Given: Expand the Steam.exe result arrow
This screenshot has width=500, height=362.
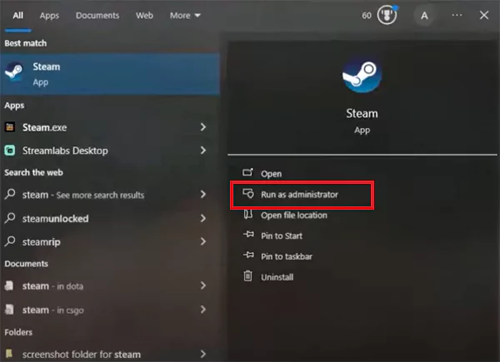Looking at the screenshot, I should coord(203,127).
